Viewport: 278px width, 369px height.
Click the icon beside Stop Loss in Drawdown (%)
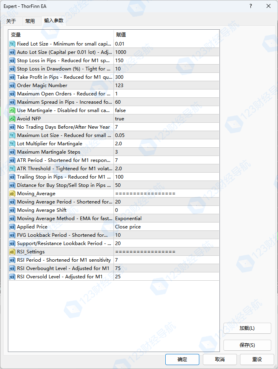coord(12,69)
